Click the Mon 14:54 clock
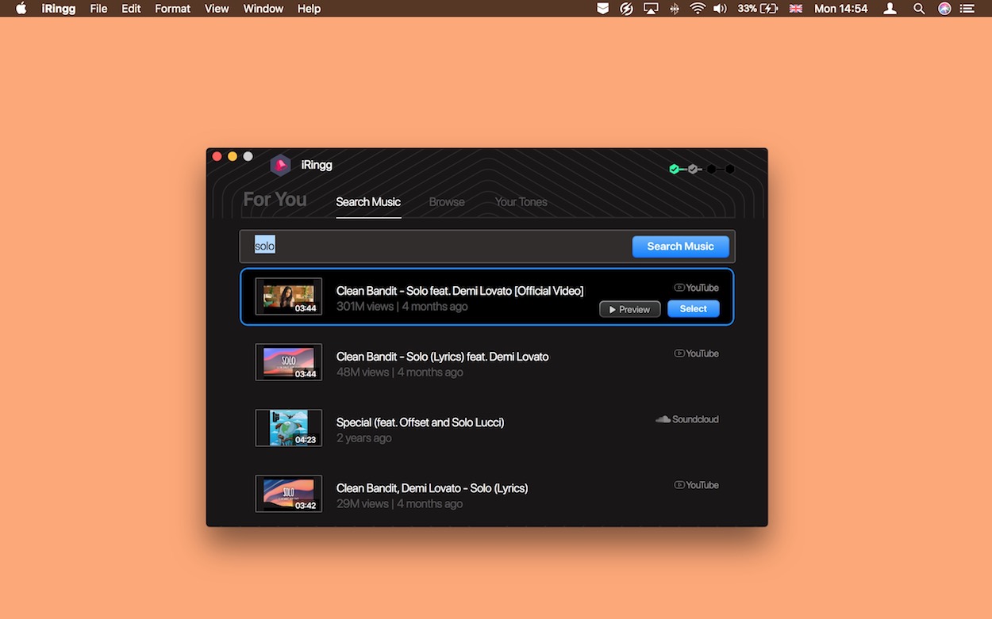 pyautogui.click(x=841, y=9)
